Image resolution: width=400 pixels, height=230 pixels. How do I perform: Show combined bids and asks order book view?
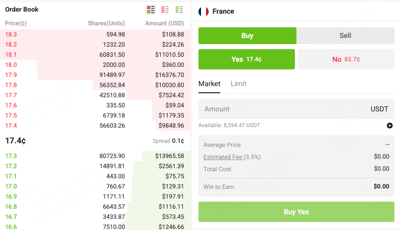point(151,10)
